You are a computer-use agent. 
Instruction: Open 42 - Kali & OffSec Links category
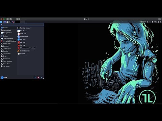click(8, 41)
